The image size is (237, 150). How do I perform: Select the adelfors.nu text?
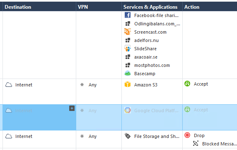[146, 40]
